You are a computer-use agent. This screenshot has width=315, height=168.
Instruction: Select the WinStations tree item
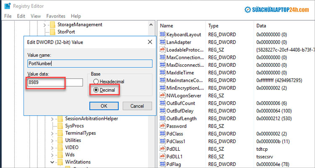[x=78, y=162]
